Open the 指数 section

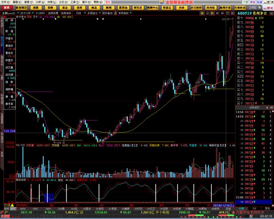50,8
